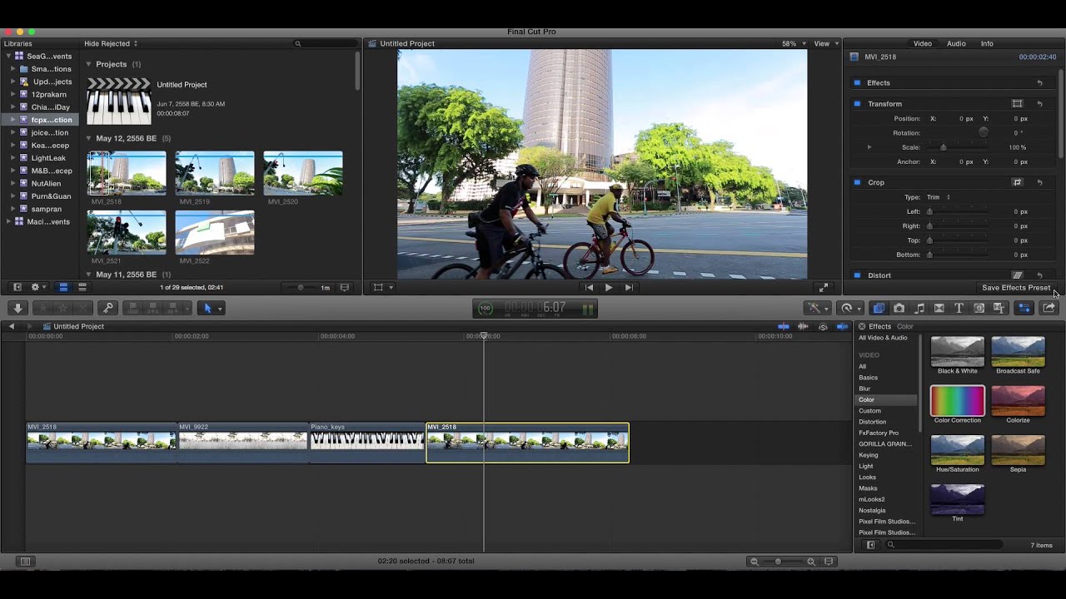Click the Import Media arrow icon
The image size is (1066, 599).
(x=17, y=308)
